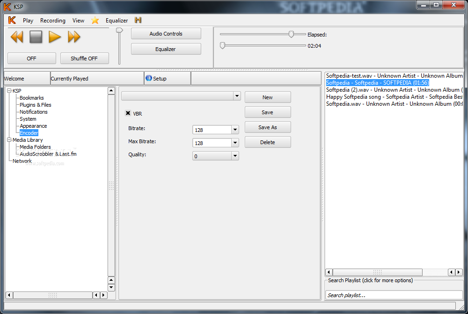Select Notifications in the settings tree

[33, 112]
